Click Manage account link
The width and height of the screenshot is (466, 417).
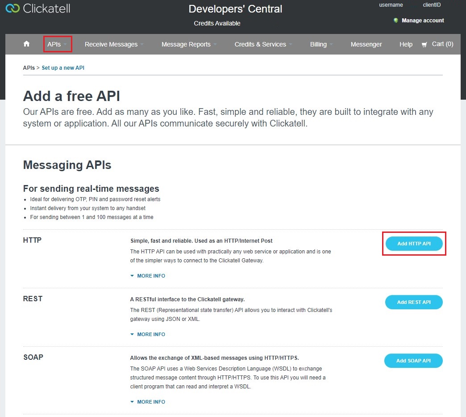click(423, 20)
